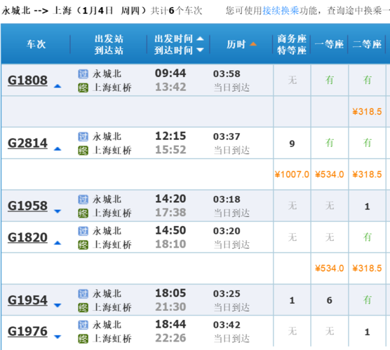The image size is (390, 350).
Task: Sort by duration using the orange arrow by 历时
Action: 253,44
